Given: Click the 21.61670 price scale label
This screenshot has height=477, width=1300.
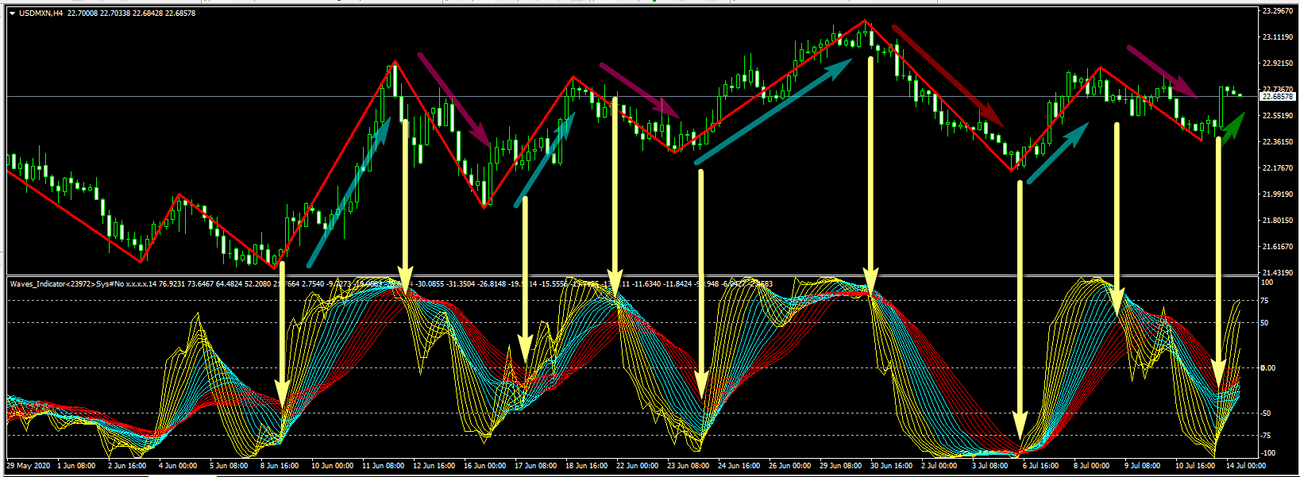Looking at the screenshot, I should click(x=1278, y=247).
